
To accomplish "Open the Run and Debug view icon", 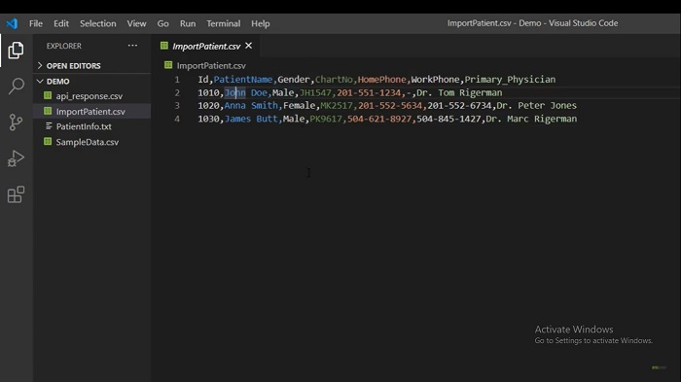I will [x=16, y=158].
